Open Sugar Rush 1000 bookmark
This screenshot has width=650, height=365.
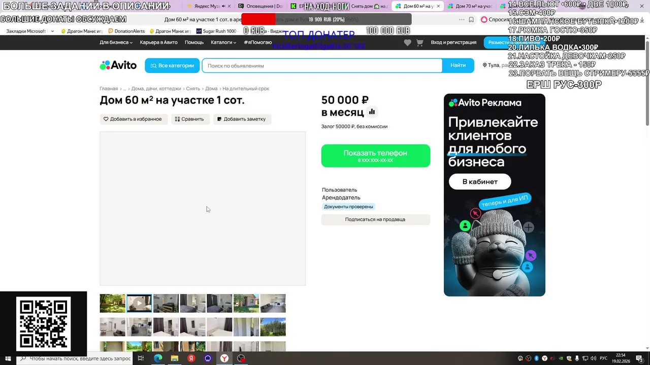216,31
